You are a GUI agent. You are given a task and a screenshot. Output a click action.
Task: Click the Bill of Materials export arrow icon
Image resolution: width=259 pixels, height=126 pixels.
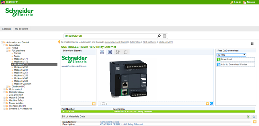pos(249,117)
